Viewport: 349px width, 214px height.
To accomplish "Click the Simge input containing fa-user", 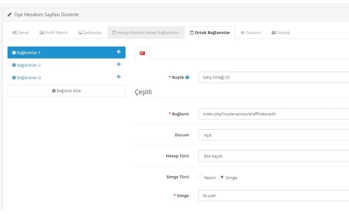I will [x=274, y=196].
